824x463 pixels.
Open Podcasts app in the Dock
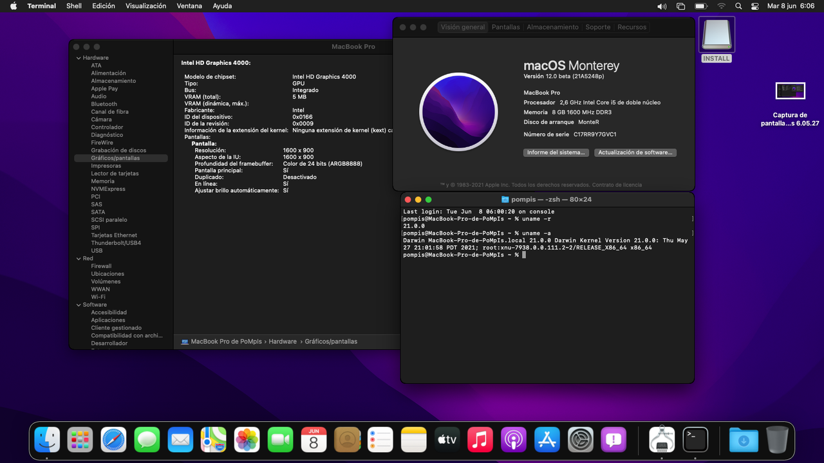click(514, 440)
